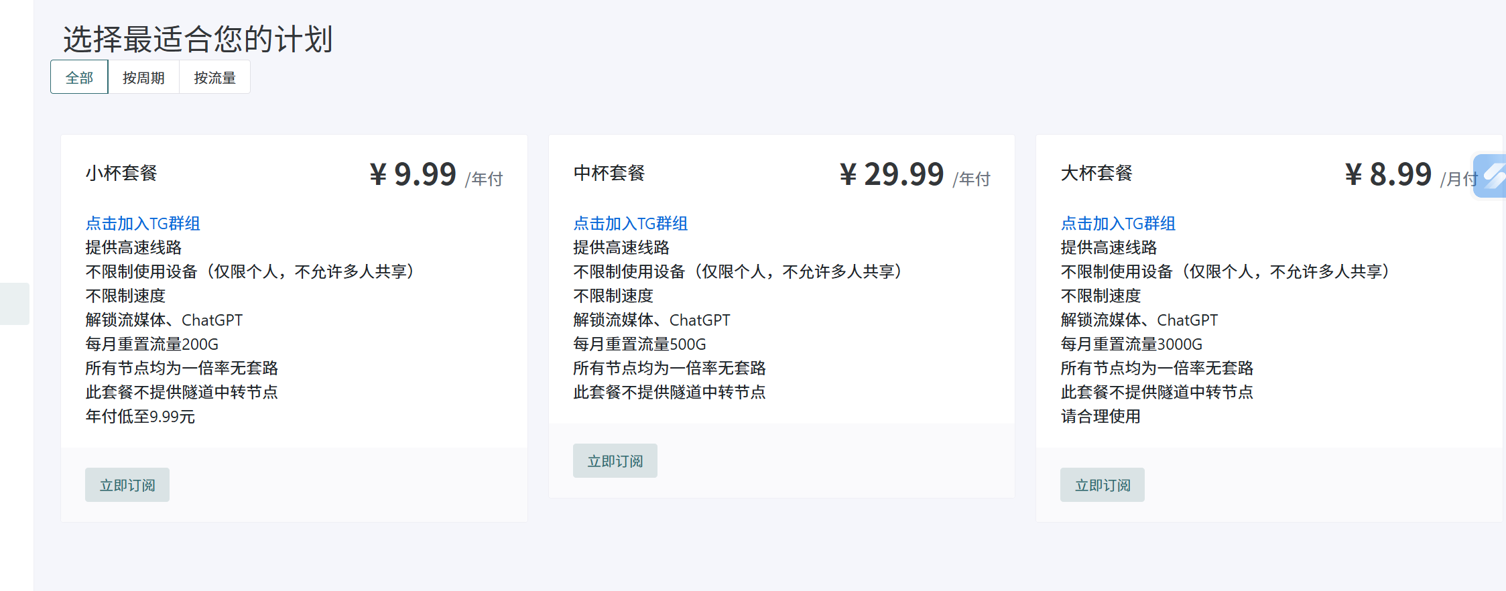Switch to the 按周期 tab

coord(143,78)
